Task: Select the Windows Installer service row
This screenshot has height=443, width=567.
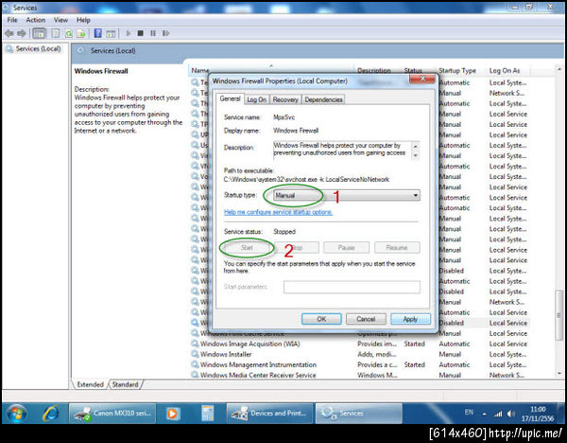Action: (x=362, y=354)
